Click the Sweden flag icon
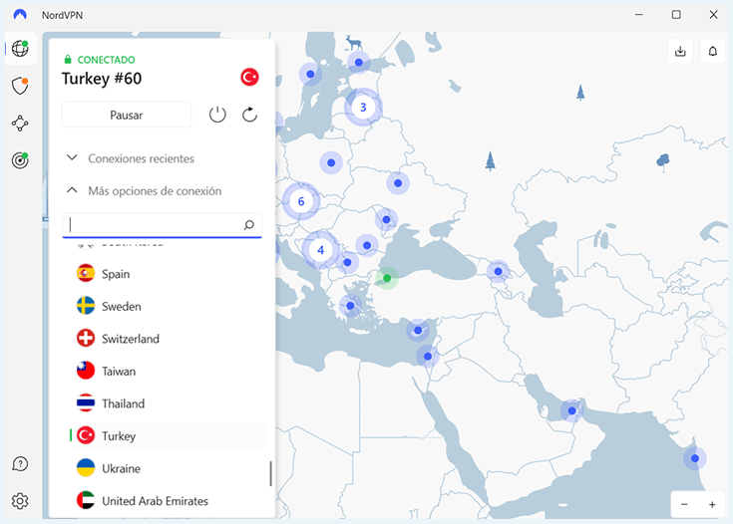 tap(86, 306)
